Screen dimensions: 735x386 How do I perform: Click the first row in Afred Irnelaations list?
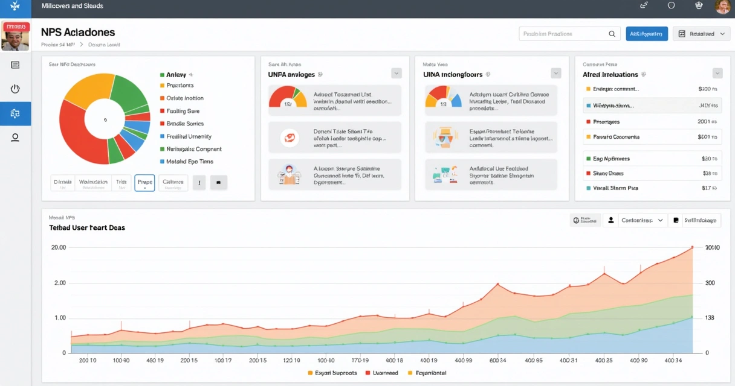click(652, 89)
